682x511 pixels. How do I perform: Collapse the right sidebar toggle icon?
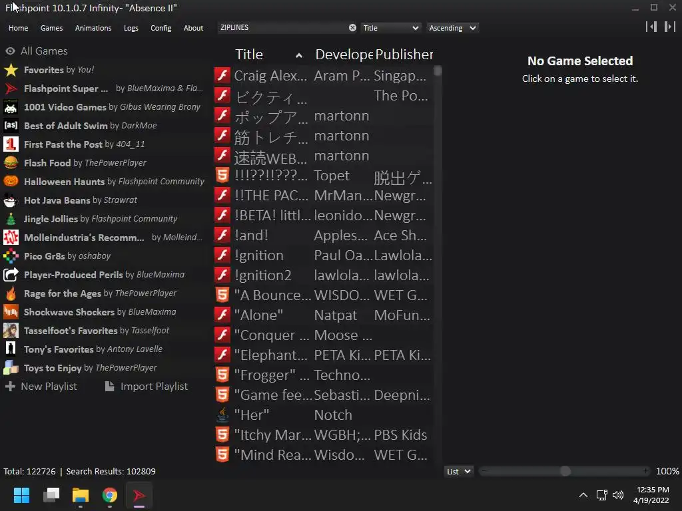(x=670, y=27)
